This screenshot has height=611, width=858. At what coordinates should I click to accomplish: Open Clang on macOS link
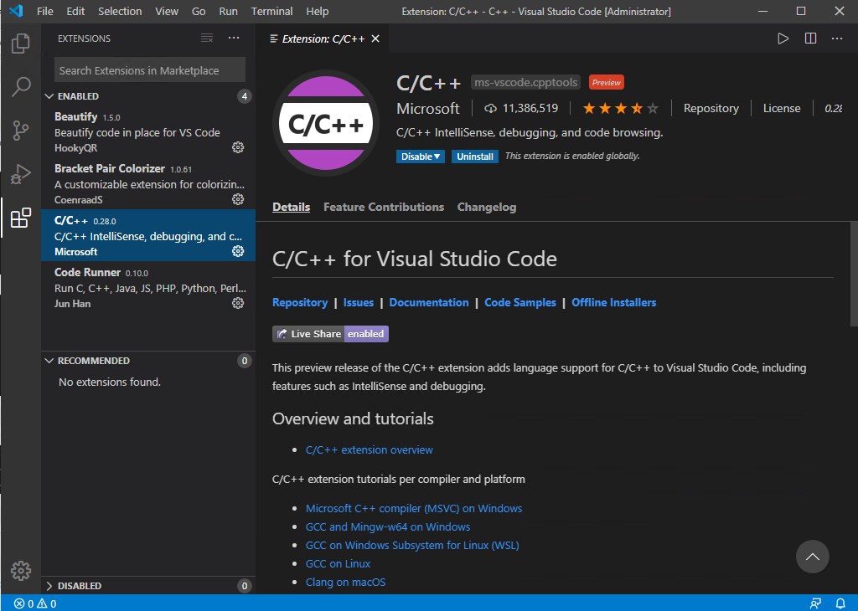click(346, 582)
